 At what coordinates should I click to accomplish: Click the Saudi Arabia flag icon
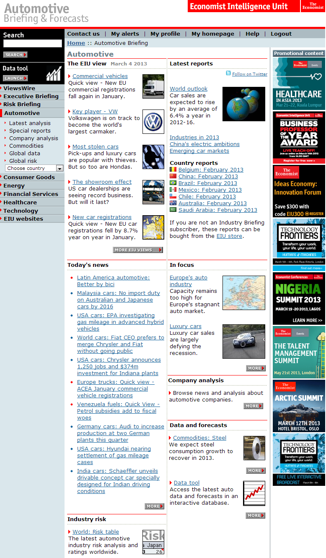[173, 210]
